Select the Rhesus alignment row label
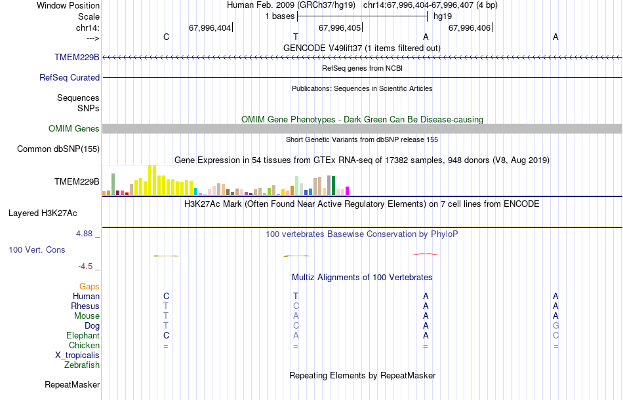 click(x=85, y=306)
